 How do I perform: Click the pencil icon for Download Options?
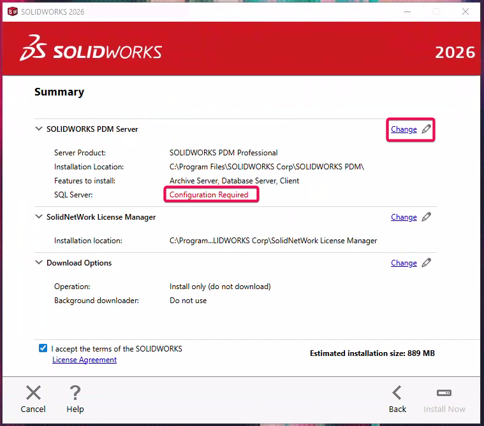click(x=427, y=263)
